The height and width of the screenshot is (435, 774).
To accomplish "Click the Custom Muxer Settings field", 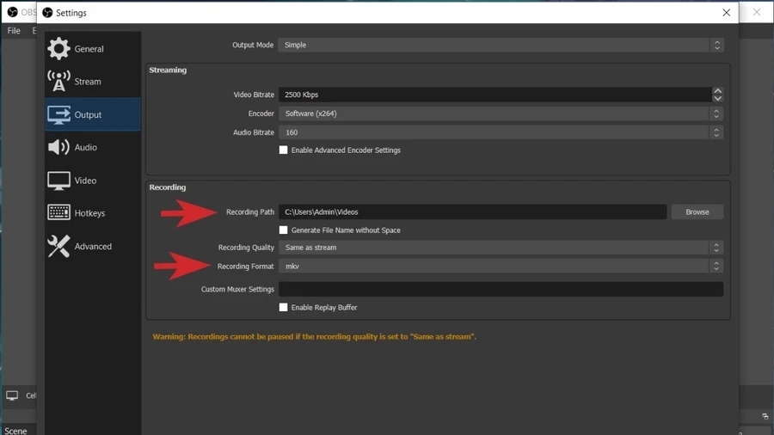I will tap(501, 289).
